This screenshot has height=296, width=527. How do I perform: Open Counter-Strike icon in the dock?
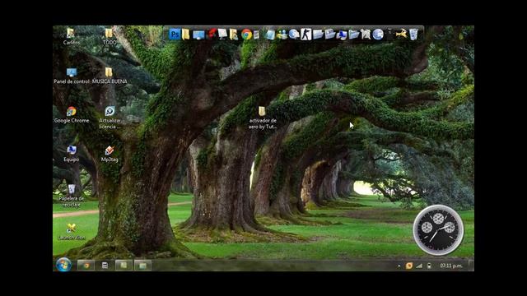[x=305, y=35]
